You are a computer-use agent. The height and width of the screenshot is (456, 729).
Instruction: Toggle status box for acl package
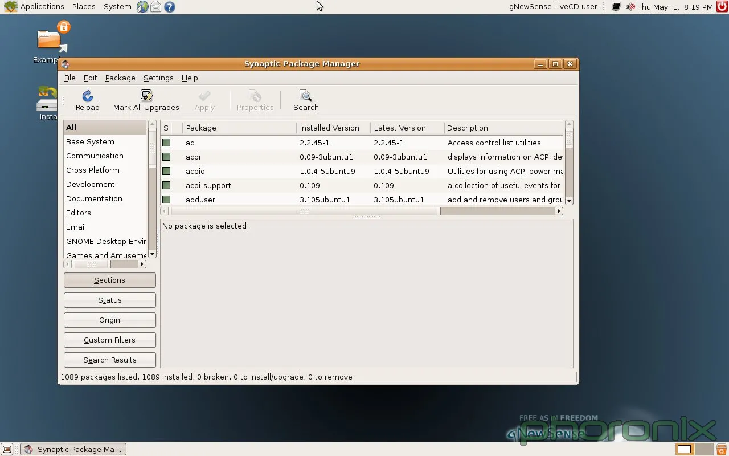click(166, 142)
